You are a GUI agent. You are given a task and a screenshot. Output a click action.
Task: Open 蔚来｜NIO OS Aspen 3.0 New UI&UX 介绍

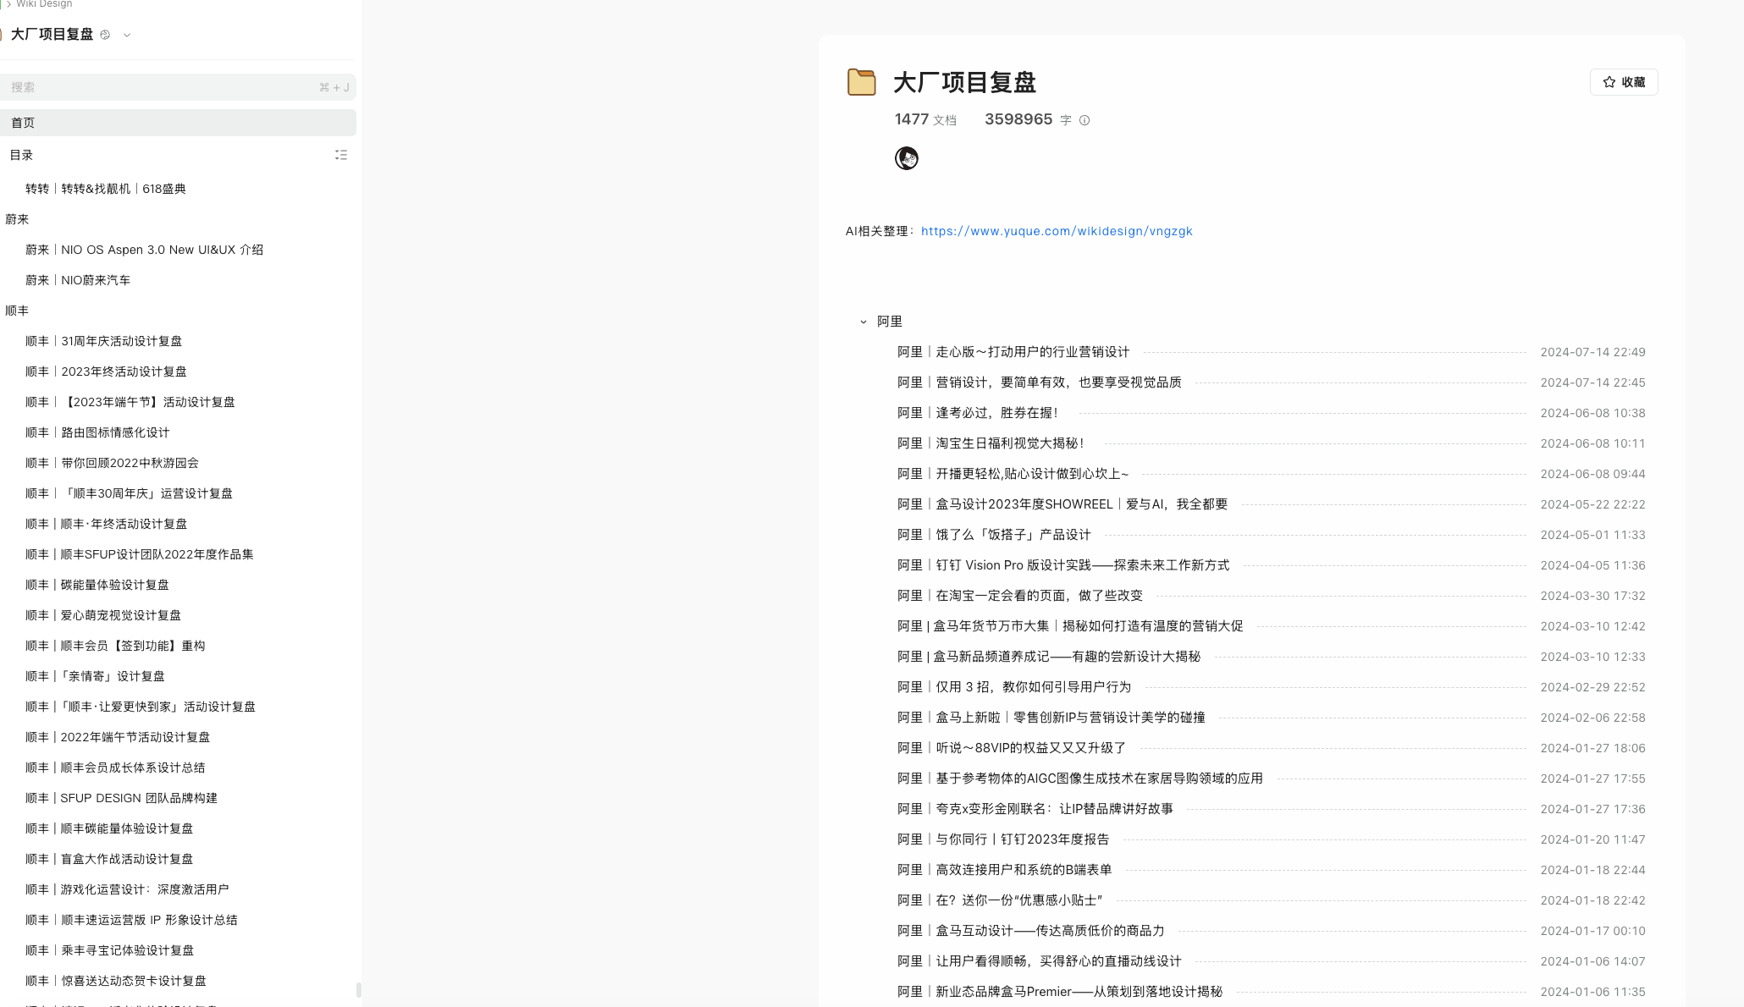click(x=144, y=250)
